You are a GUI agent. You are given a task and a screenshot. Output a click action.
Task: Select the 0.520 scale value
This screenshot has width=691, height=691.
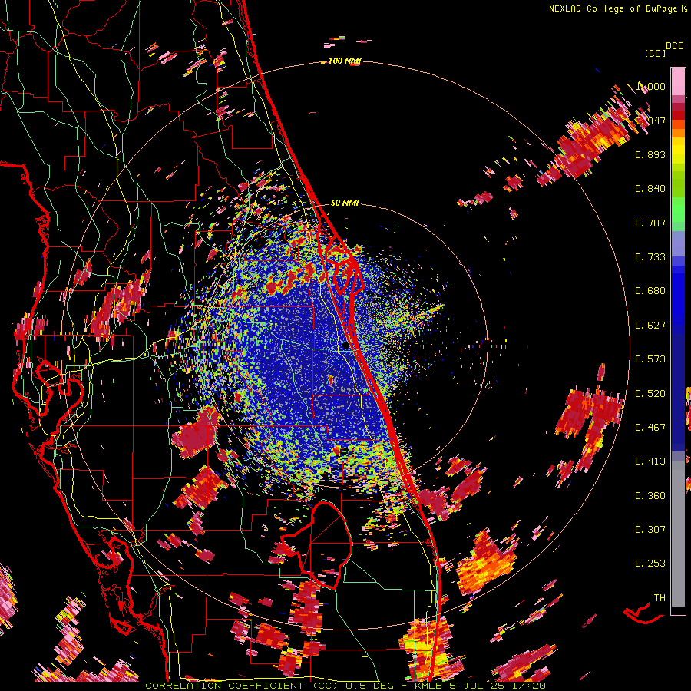pyautogui.click(x=650, y=394)
